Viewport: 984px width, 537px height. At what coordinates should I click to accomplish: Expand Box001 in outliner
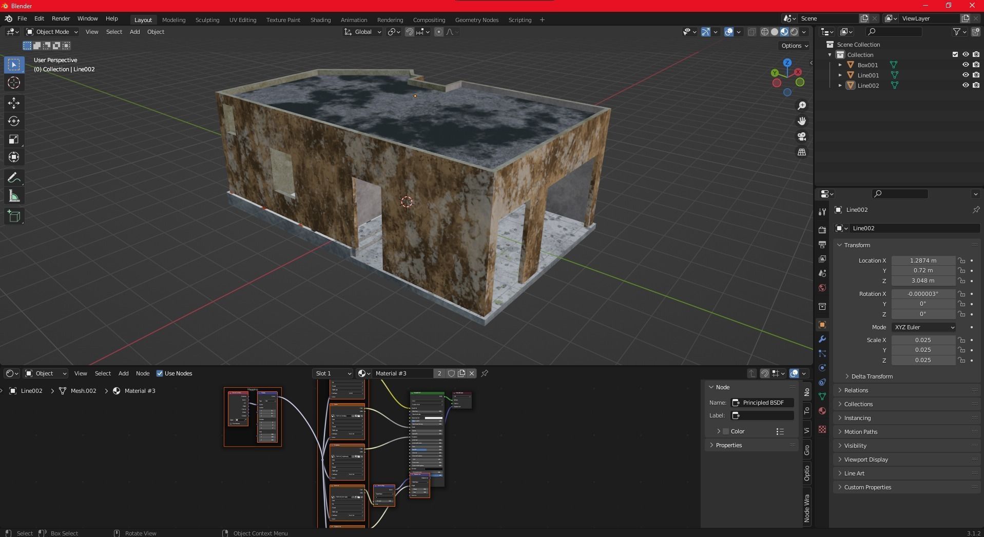point(840,65)
